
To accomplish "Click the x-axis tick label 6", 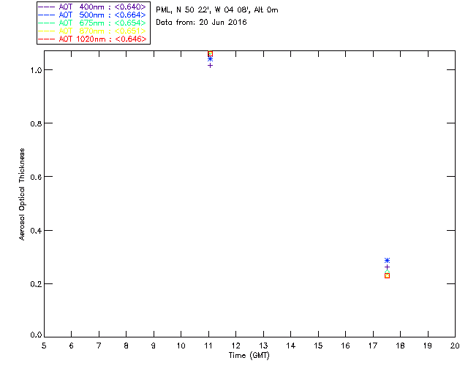I will [x=72, y=346].
